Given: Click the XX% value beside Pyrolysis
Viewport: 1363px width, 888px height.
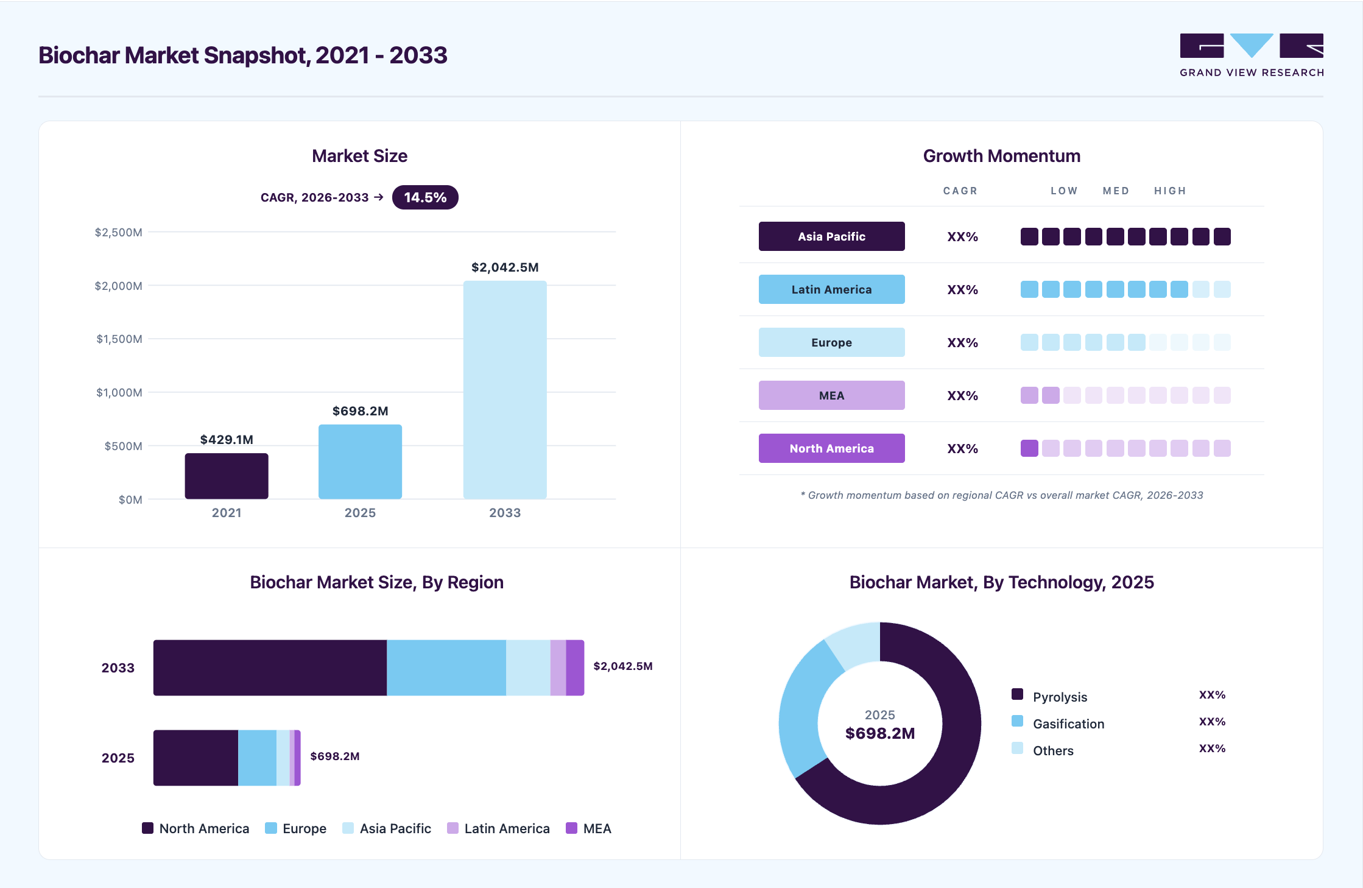Looking at the screenshot, I should [1212, 695].
